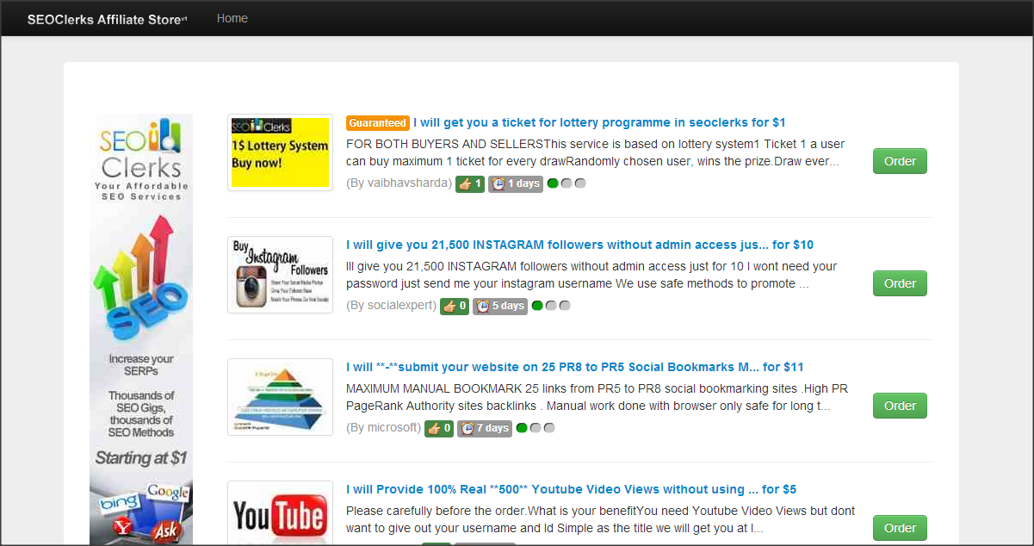Image resolution: width=1034 pixels, height=546 pixels.
Task: Click level dots on socialexpert listing
Action: 551,306
